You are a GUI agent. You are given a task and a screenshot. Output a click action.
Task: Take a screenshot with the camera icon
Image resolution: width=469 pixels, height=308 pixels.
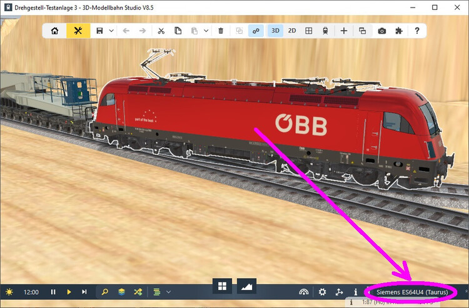[382, 31]
